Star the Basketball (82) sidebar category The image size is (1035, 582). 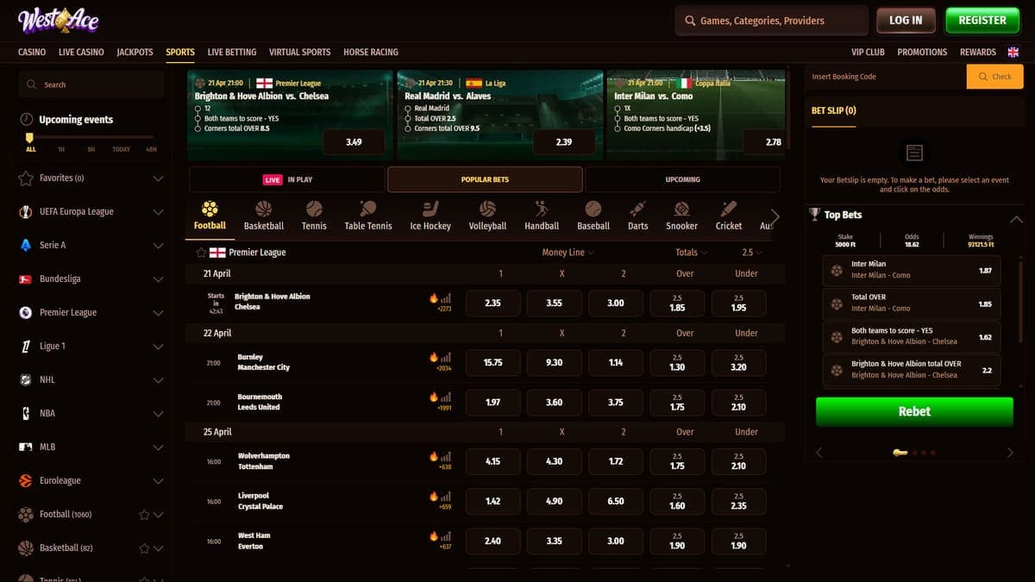144,548
